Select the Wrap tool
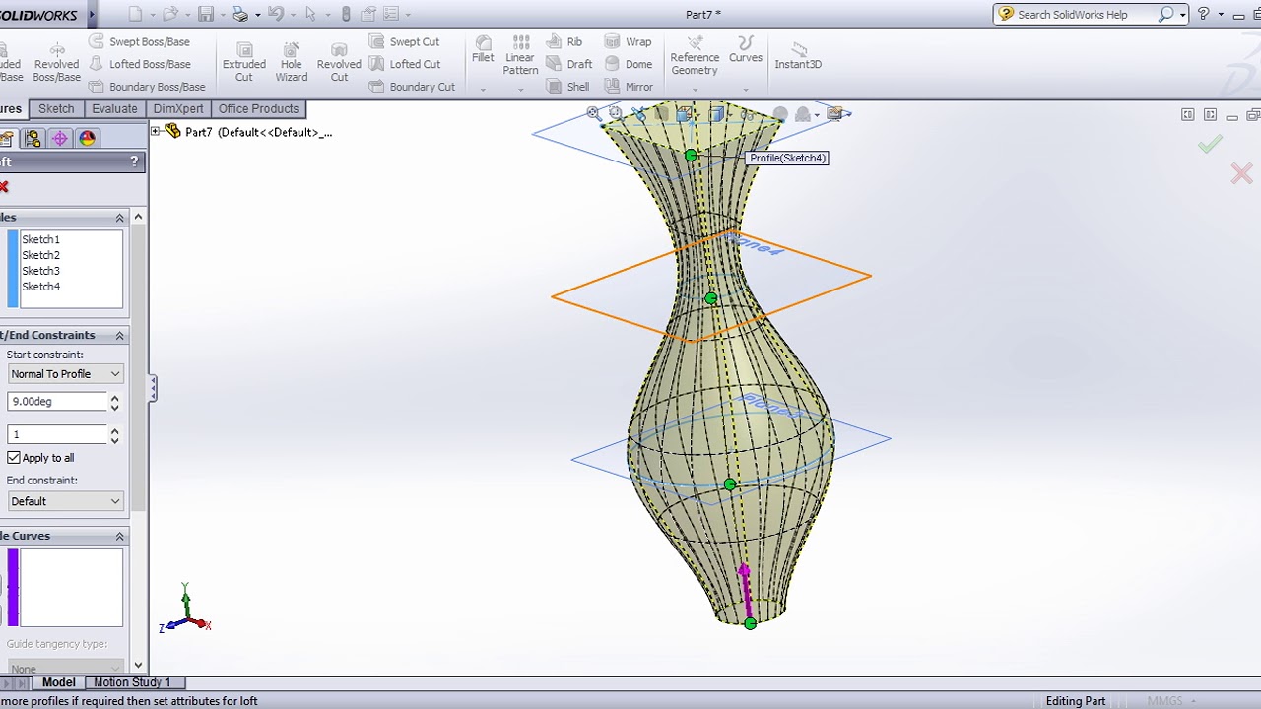The image size is (1261, 709). click(628, 41)
